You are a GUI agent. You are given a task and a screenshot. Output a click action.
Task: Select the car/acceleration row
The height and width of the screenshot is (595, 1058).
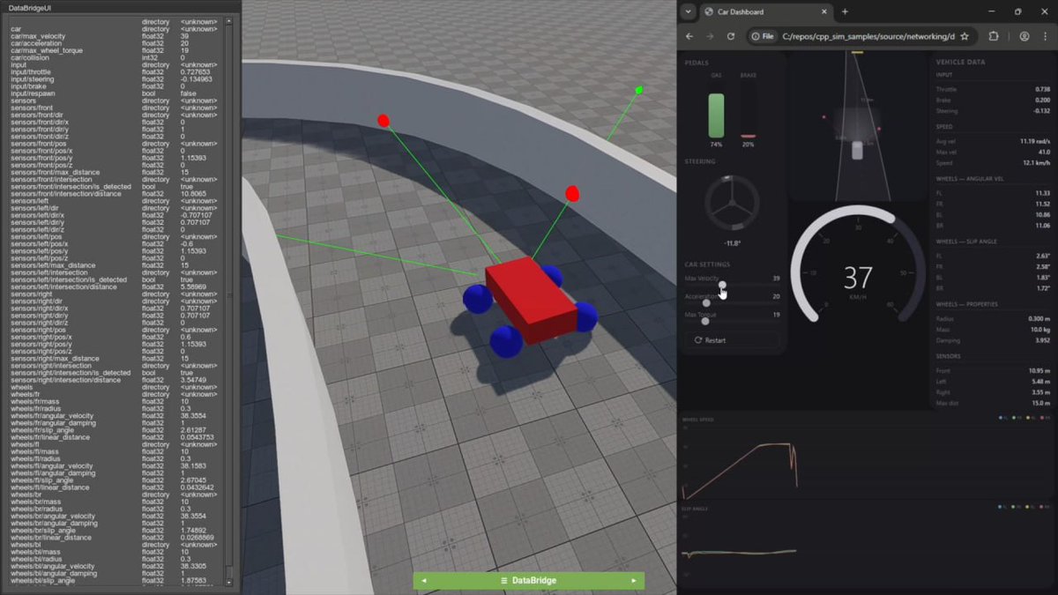coord(117,43)
